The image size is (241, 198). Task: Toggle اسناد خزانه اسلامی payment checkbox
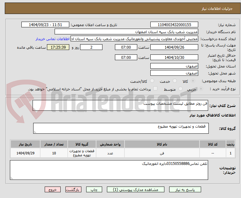[x=155, y=88]
